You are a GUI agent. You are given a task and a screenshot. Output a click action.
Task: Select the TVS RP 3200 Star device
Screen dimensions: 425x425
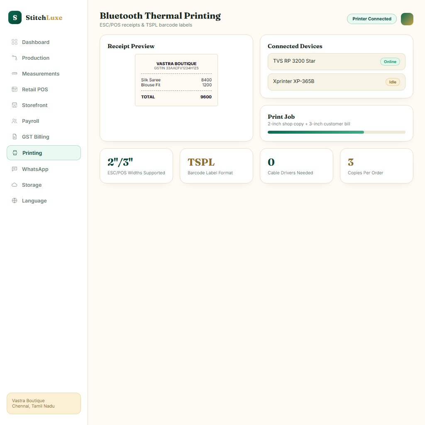336,61
